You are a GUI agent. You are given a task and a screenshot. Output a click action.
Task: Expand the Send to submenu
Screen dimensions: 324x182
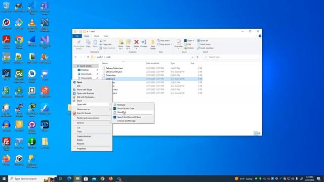click(92, 123)
